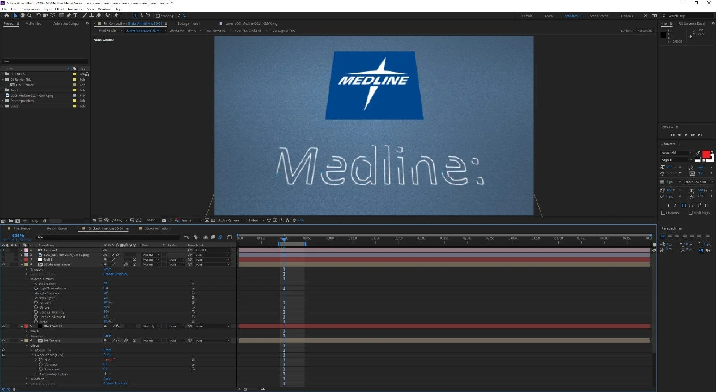
Task: Click the Faux Bold T button
Action: (x=669, y=205)
